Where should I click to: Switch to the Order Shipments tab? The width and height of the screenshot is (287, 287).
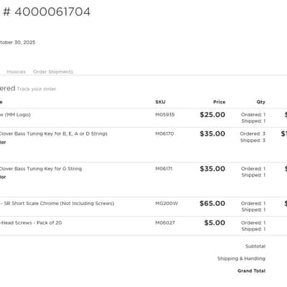click(53, 72)
